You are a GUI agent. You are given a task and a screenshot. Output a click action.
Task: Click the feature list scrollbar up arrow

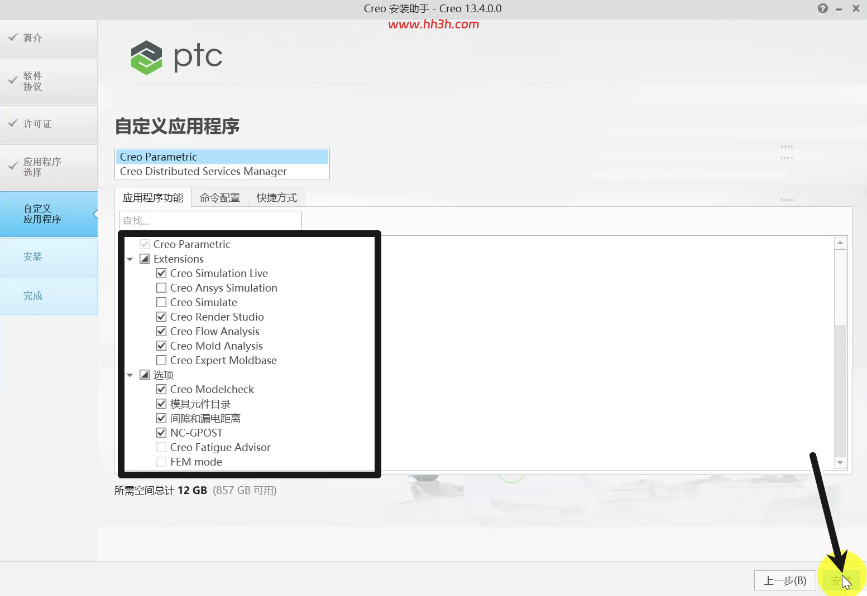click(x=840, y=243)
